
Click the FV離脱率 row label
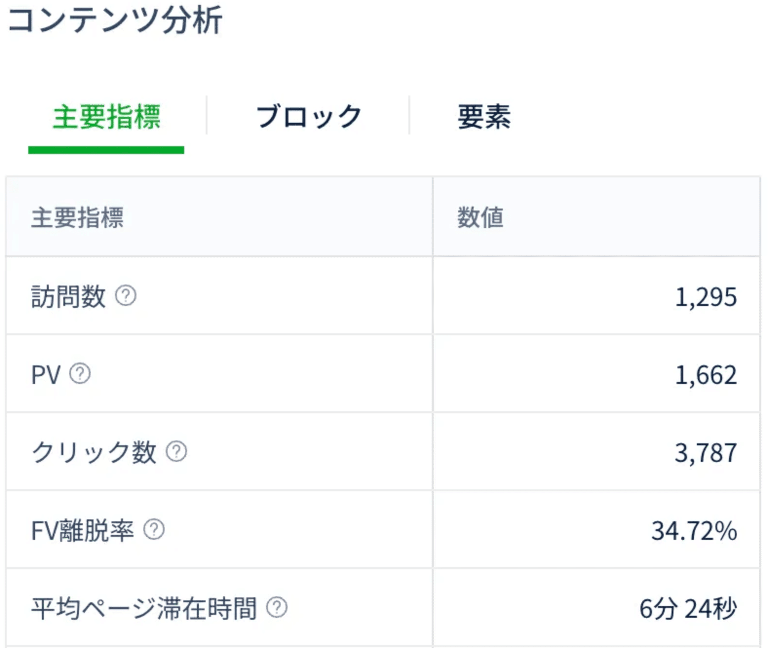pos(82,530)
